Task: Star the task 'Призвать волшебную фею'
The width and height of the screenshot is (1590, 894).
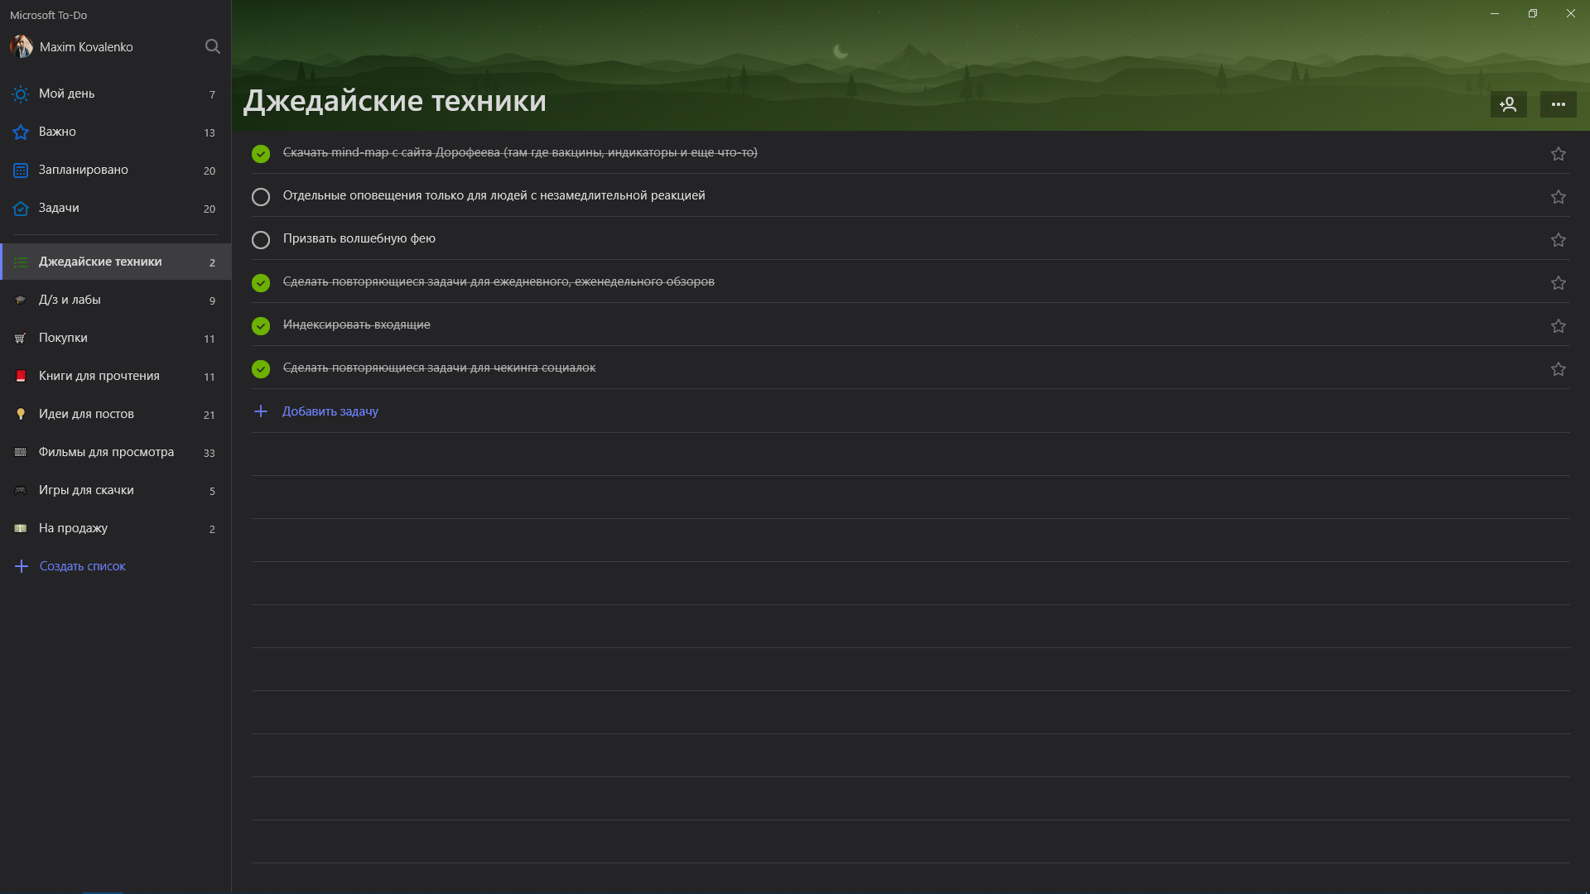Action: click(x=1558, y=240)
